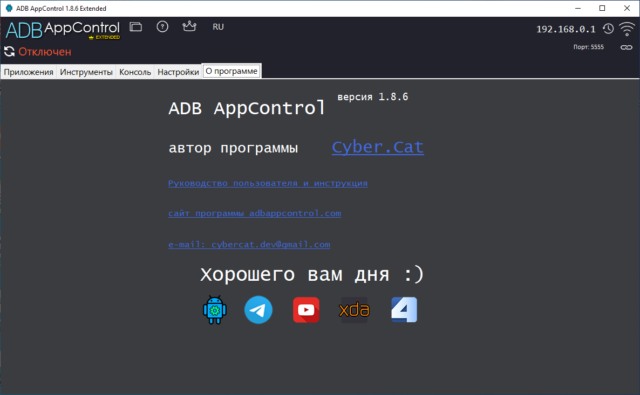Visit сайт программы adbappcontrol.com link

coord(254,213)
